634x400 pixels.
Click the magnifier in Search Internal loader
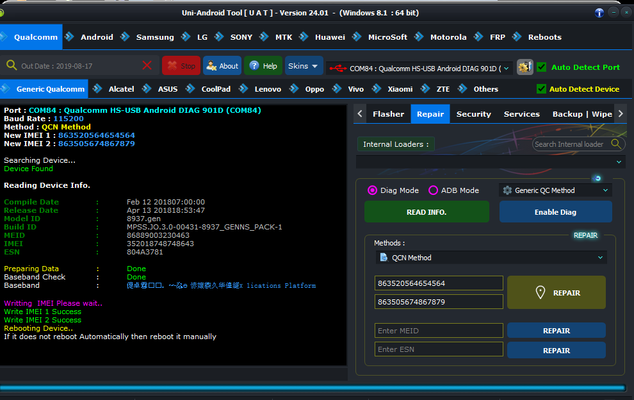[x=616, y=144]
